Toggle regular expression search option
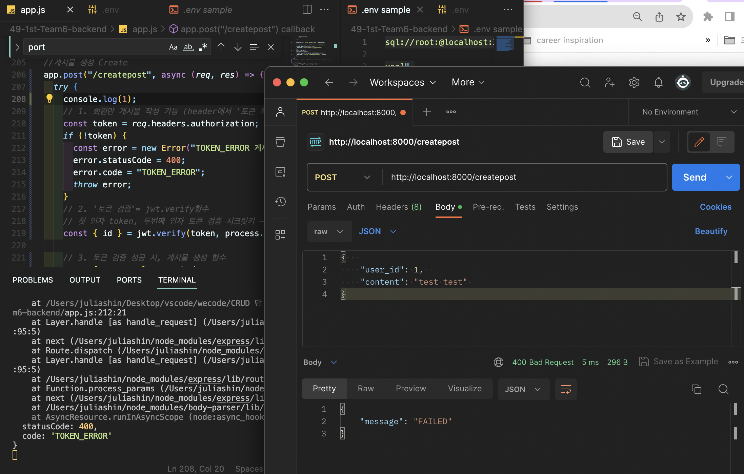This screenshot has height=474, width=744. (x=203, y=47)
